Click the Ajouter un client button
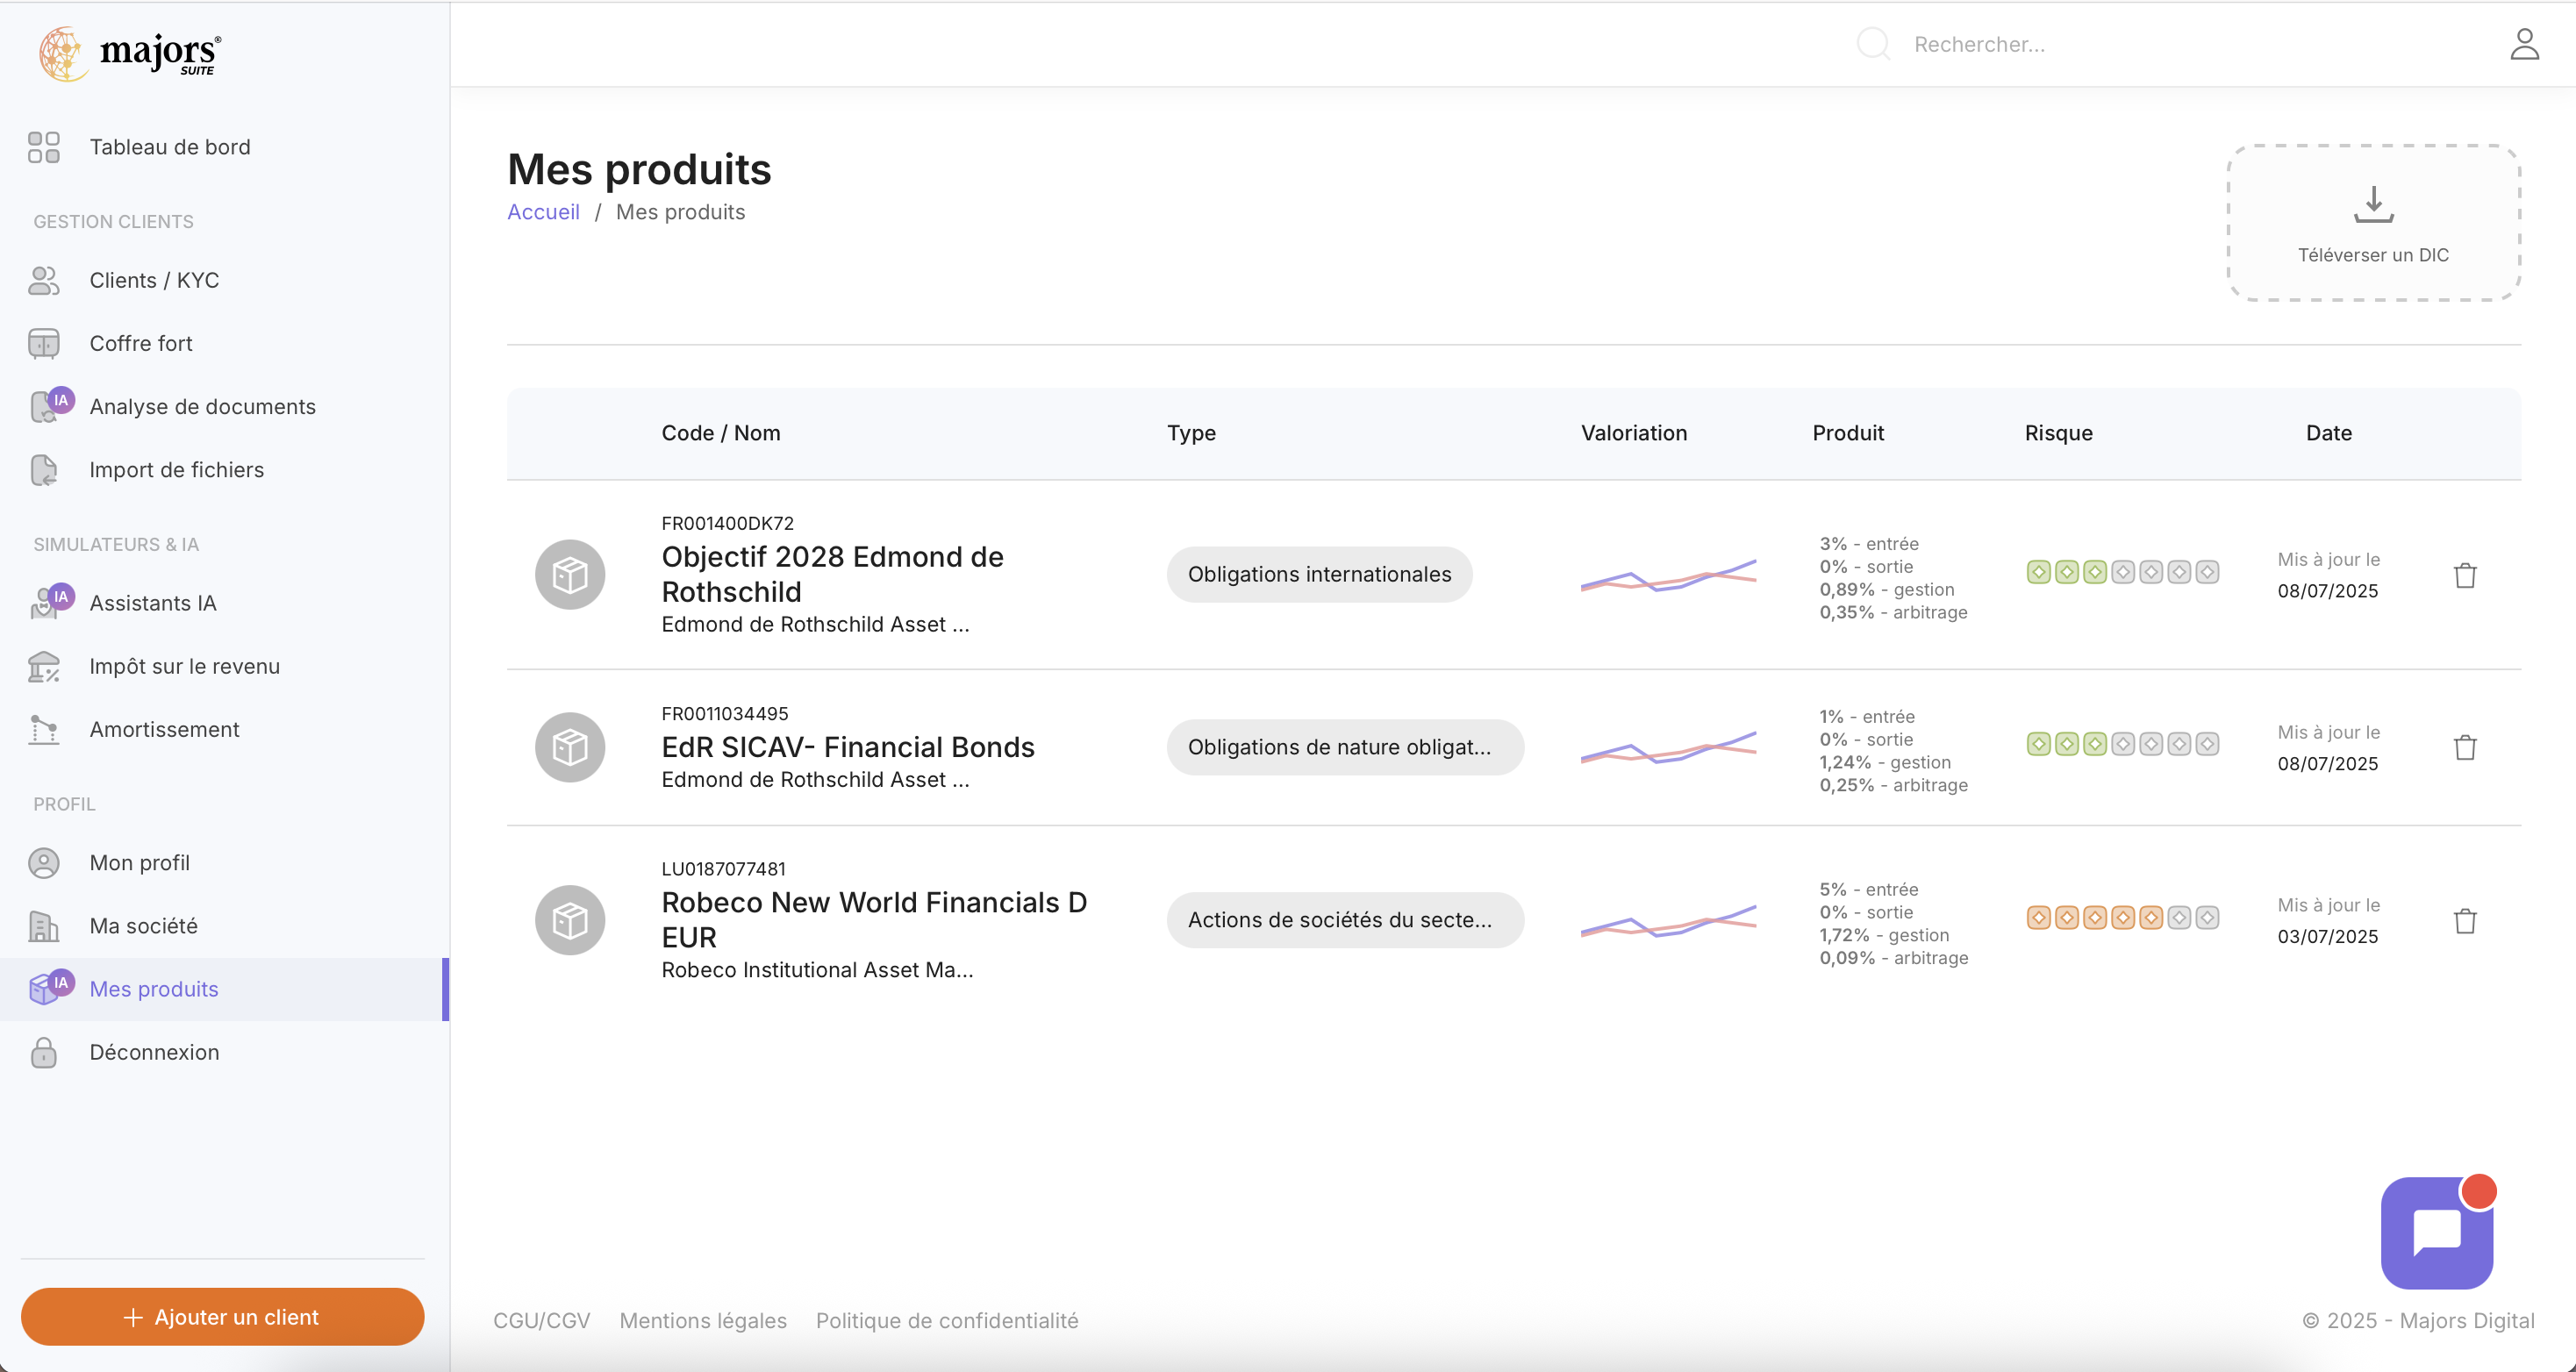Image resolution: width=2576 pixels, height=1372 pixels. (222, 1317)
